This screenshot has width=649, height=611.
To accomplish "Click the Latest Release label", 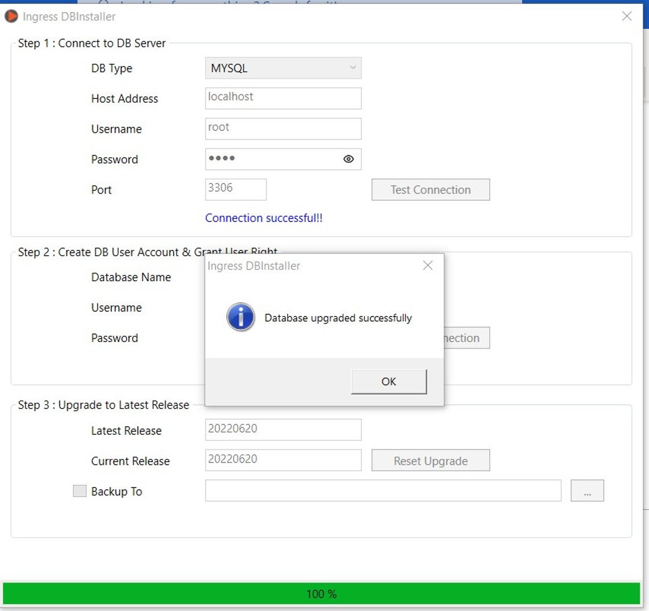I will [x=126, y=431].
